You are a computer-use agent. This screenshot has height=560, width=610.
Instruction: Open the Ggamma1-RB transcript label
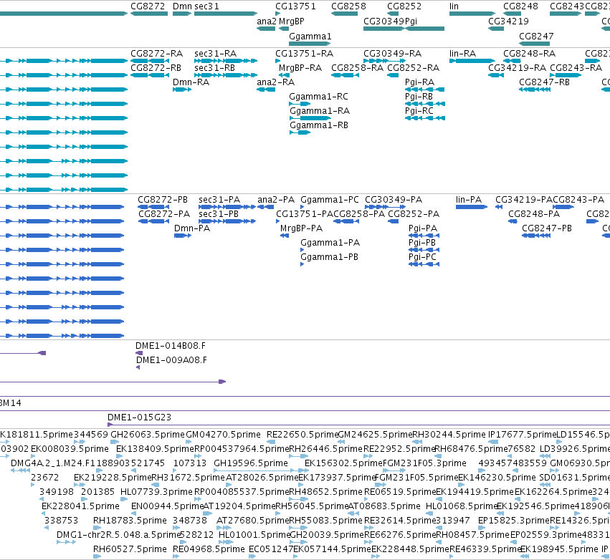coord(319,125)
